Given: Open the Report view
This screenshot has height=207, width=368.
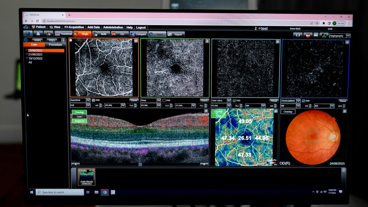Looking at the screenshot, I should coord(176,34).
